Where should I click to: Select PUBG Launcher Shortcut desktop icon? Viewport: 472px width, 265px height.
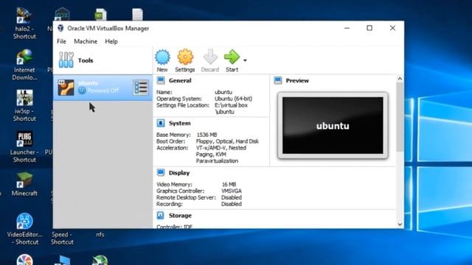(x=24, y=147)
